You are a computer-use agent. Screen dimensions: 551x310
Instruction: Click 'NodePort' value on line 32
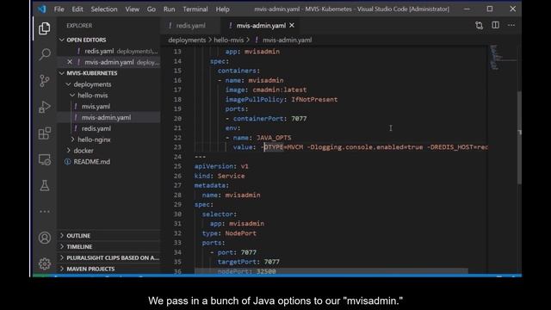(240, 233)
